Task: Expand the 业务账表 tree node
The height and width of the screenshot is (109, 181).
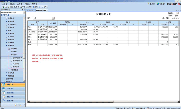Action: pos(9,52)
